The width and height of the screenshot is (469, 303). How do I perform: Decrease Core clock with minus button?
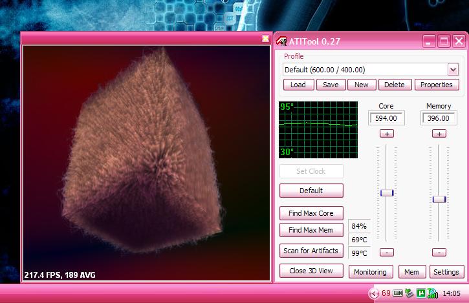point(387,253)
